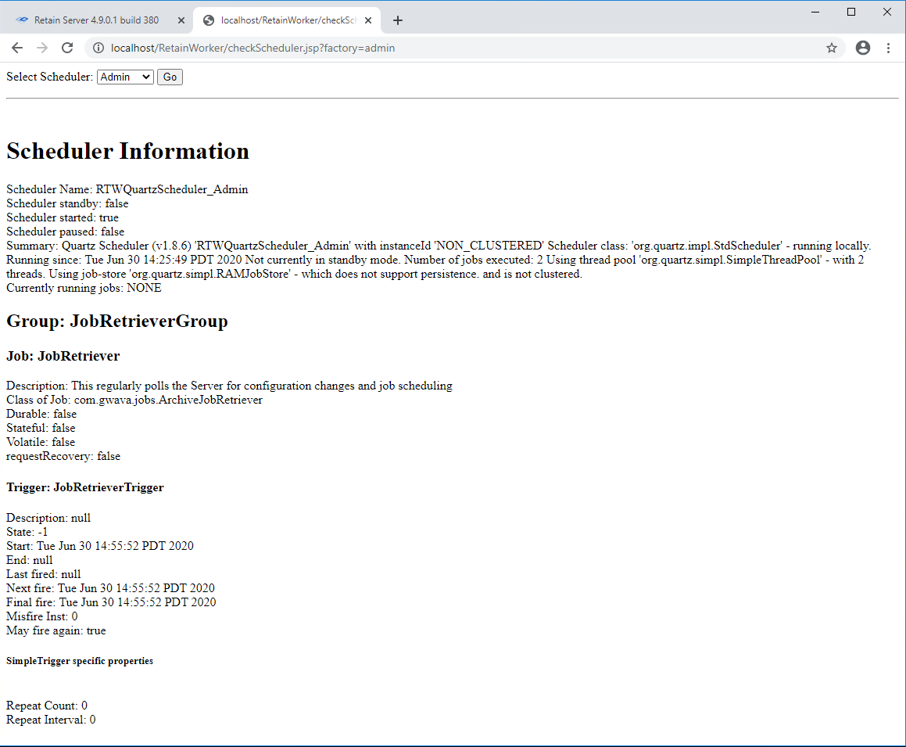
Task: Minimize the browser window
Action: pos(815,12)
